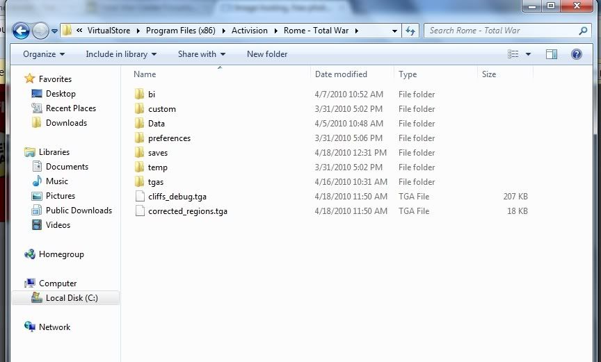Open the Organize dropdown menu

point(43,54)
